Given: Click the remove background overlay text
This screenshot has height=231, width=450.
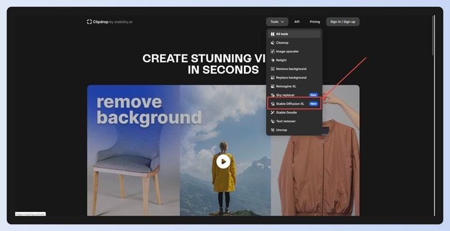Looking at the screenshot, I should point(149,110).
